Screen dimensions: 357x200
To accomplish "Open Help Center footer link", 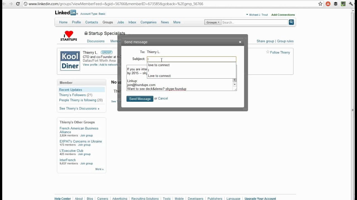I will [x=62, y=199].
